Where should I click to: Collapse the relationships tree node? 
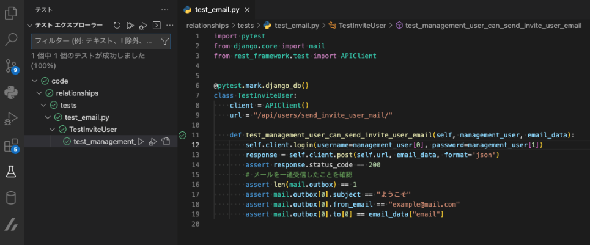point(39,93)
